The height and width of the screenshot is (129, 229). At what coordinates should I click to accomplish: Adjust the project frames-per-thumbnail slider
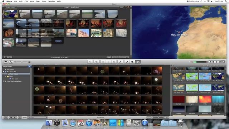pos(121,57)
